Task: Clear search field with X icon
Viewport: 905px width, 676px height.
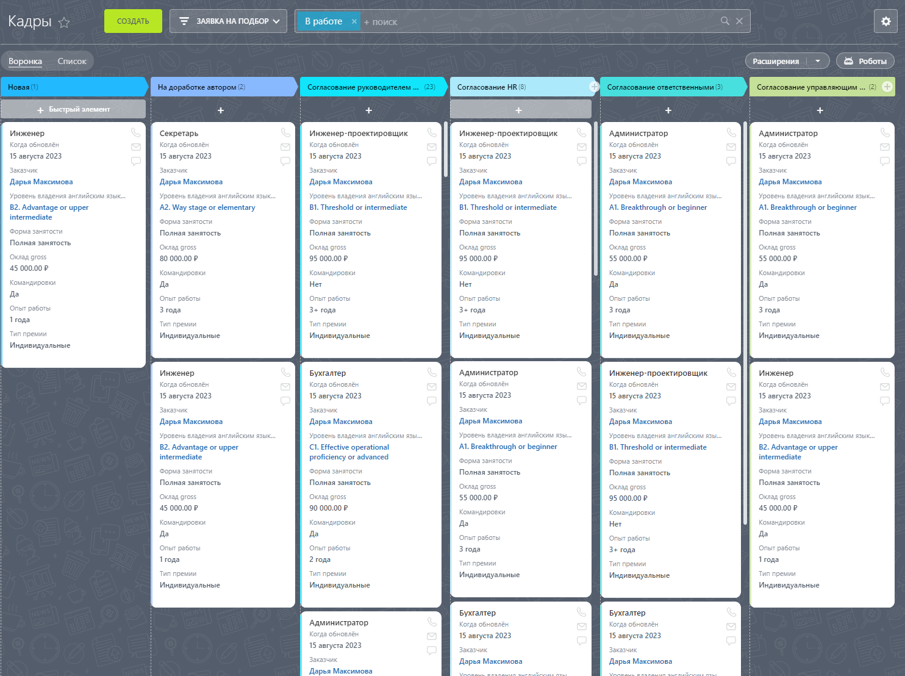Action: tap(739, 21)
